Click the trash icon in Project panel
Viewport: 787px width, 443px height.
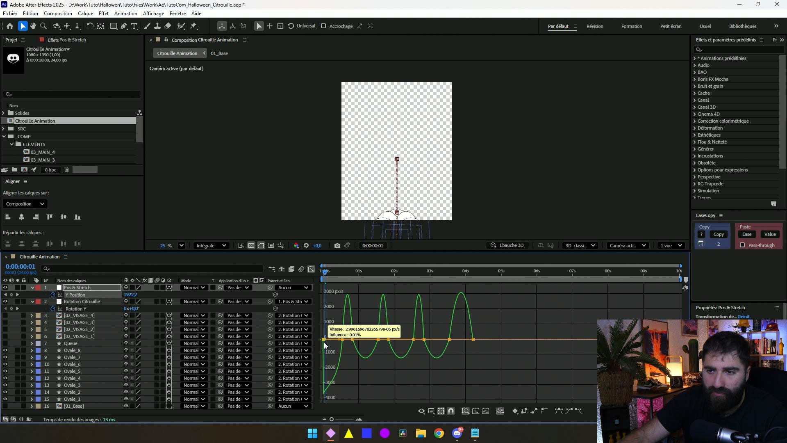pyautogui.click(x=66, y=170)
